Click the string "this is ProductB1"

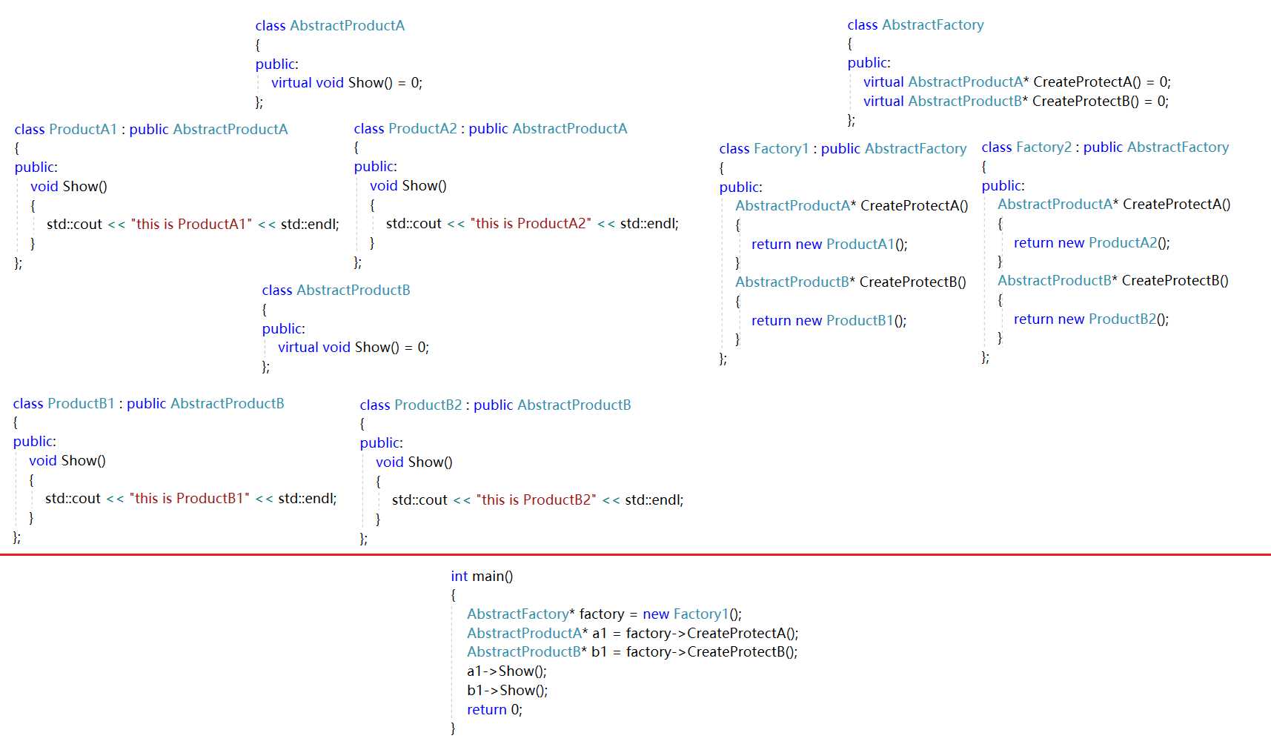click(190, 499)
